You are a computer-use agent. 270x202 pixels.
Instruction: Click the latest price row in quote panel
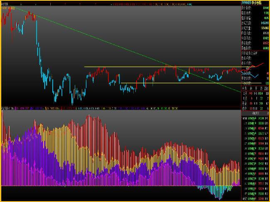coord(255,7)
